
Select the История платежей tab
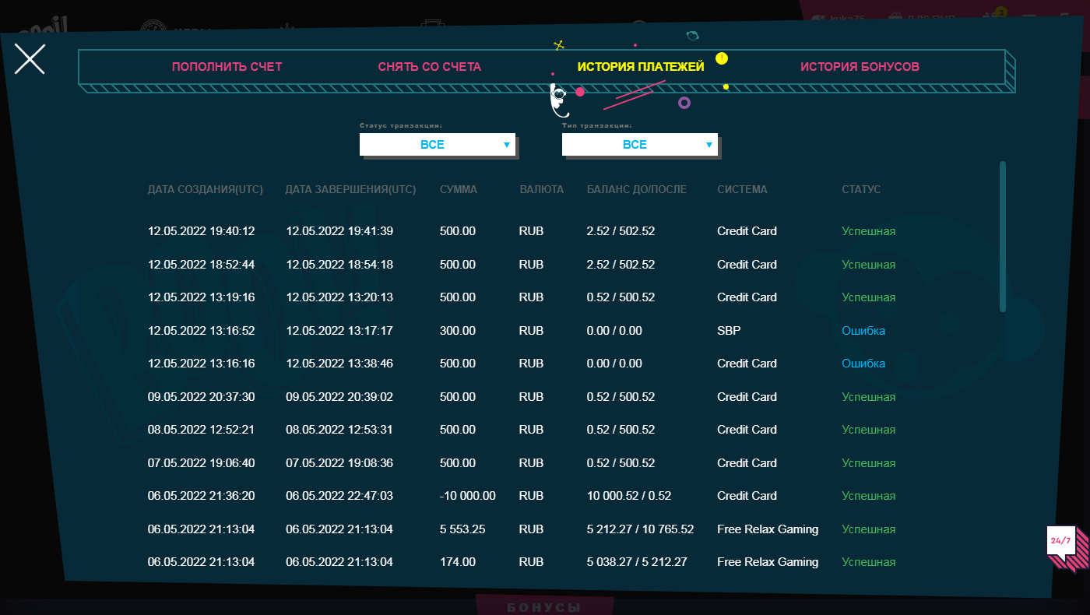[640, 67]
